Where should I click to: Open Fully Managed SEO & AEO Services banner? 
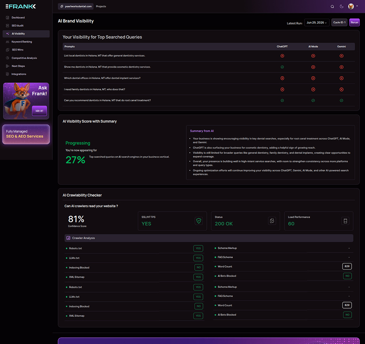coord(26,134)
